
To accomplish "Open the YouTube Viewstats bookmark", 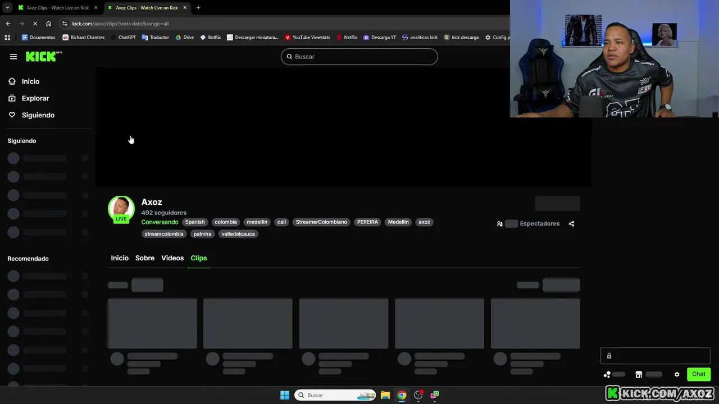I will (x=307, y=38).
